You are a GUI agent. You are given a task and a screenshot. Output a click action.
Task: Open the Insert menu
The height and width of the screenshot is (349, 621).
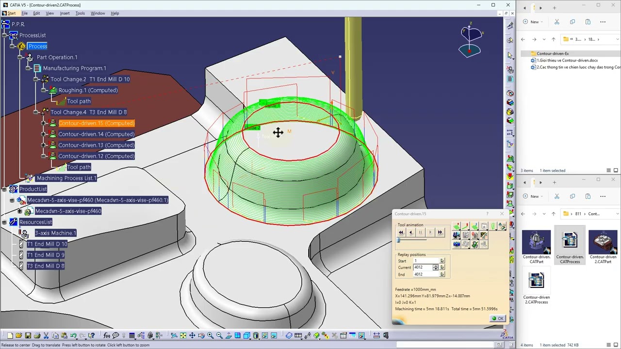65,13
